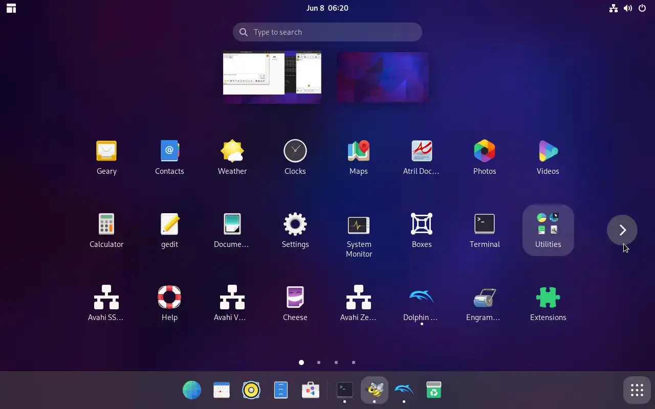This screenshot has height=409, width=655.
Task: Open the Cheese webcam app
Action: [295, 304]
